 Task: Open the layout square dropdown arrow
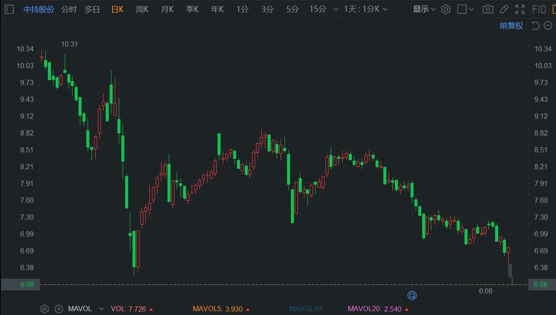(471, 9)
